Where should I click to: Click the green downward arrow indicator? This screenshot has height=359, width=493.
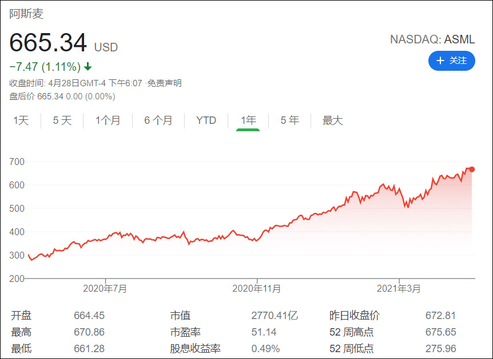86,67
